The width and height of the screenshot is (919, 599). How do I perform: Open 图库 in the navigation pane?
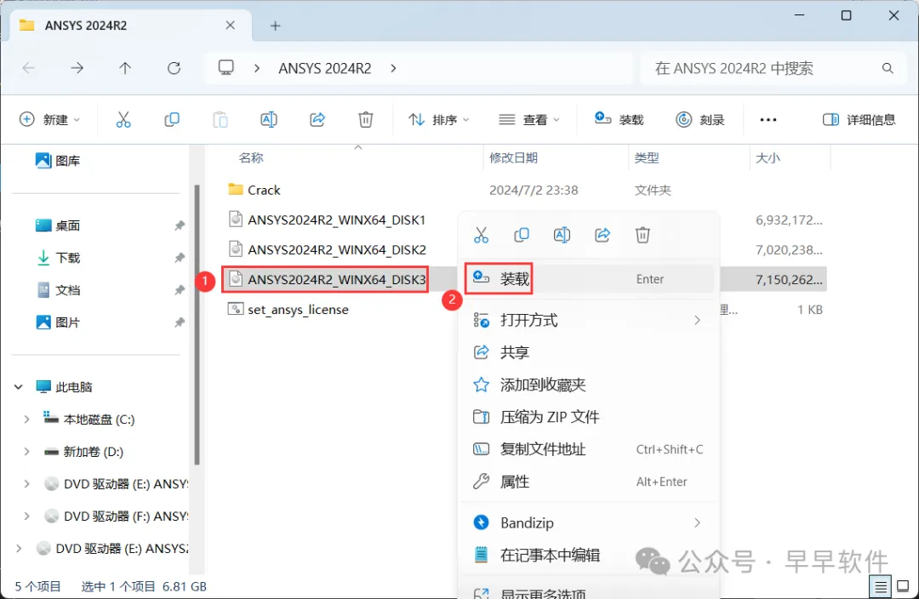58,161
